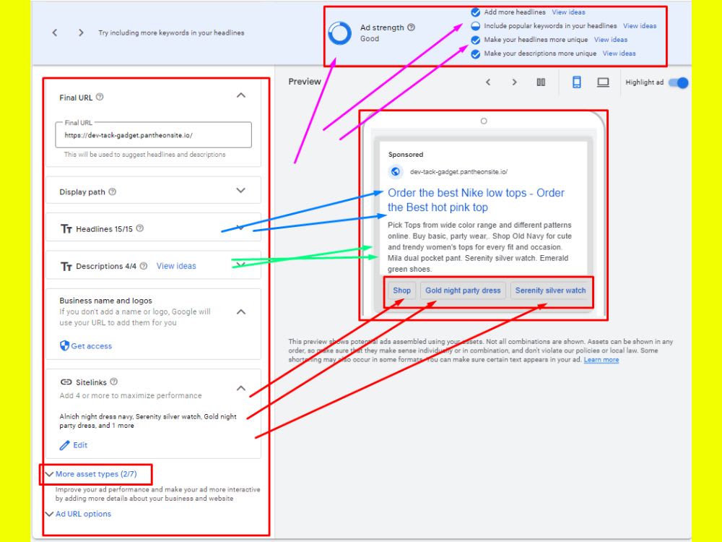Click the pencil Edit icon under Sitelinks

(64, 445)
